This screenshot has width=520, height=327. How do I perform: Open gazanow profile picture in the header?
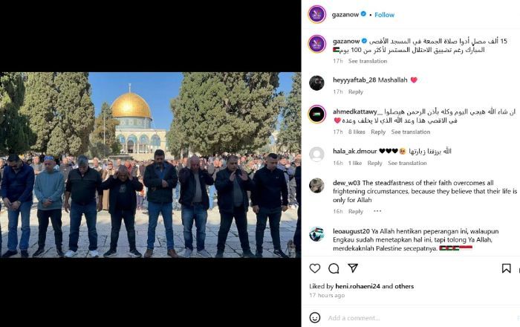[x=317, y=14]
